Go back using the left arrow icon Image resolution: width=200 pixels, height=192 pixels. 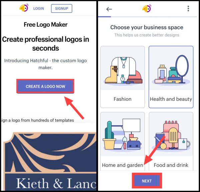point(109,9)
